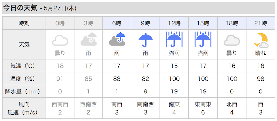Click the 98 humidity value at 21時
This screenshot has height=121, width=277.
tap(261, 79)
